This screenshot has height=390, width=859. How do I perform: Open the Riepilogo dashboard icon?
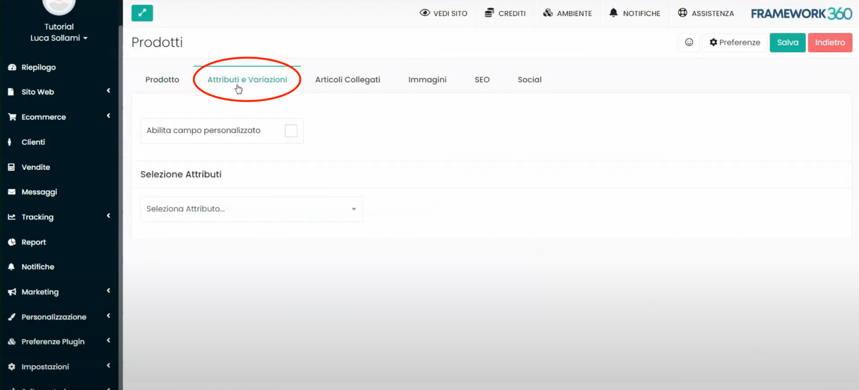[x=12, y=67]
